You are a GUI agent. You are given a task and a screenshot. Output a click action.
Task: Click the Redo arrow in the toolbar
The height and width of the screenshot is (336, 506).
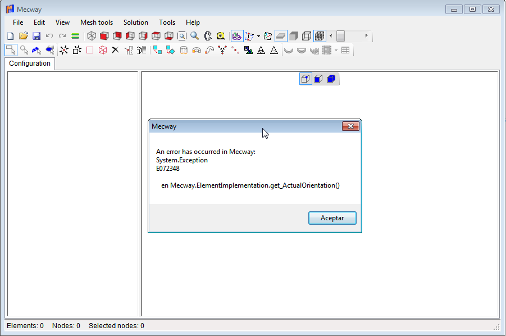62,36
